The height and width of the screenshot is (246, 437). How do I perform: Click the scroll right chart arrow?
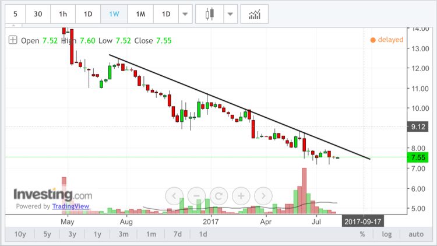pyautogui.click(x=263, y=196)
